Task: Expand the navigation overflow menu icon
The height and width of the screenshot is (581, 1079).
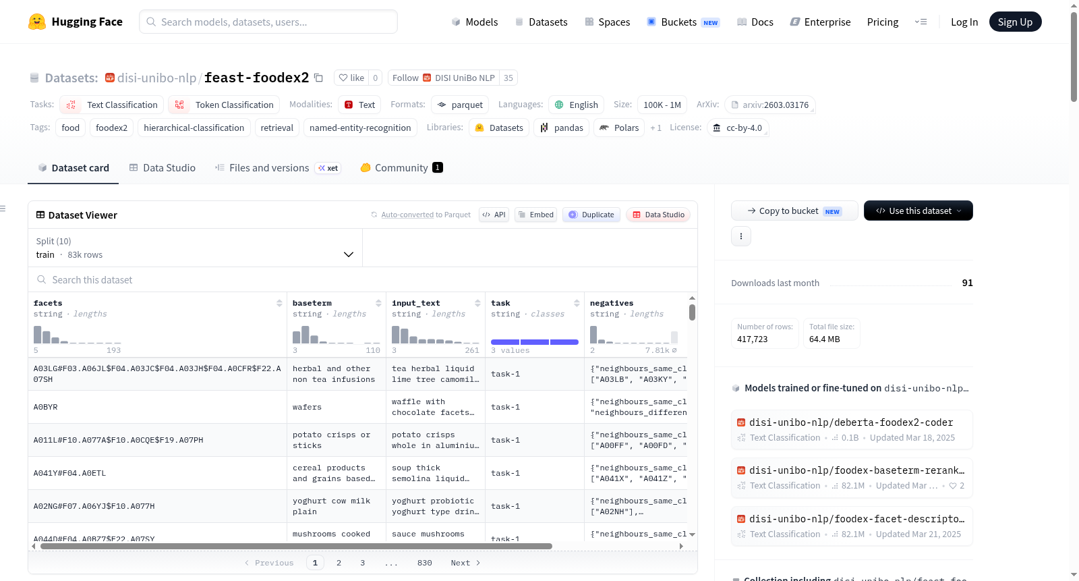Action: coord(921,22)
